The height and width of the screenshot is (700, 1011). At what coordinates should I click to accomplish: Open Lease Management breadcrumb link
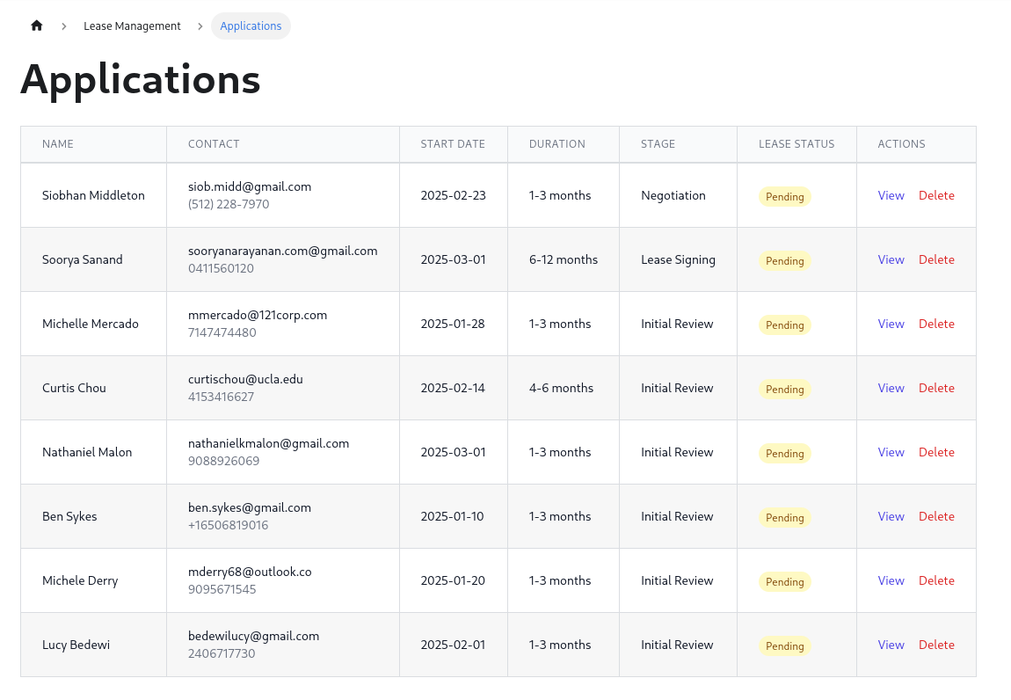pos(132,26)
